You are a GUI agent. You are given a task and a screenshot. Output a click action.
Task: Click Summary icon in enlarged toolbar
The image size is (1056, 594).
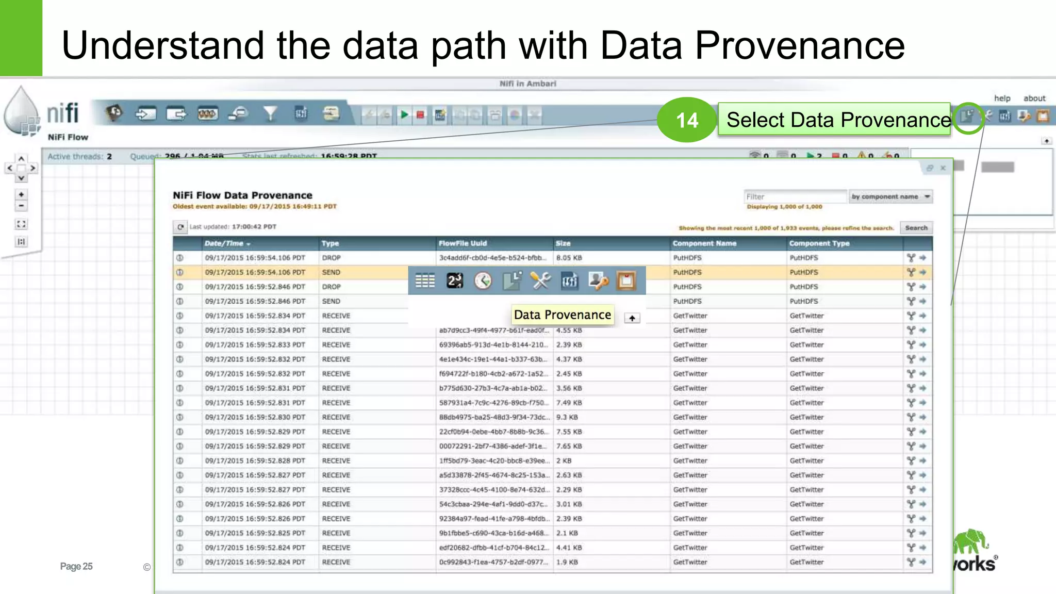point(425,280)
